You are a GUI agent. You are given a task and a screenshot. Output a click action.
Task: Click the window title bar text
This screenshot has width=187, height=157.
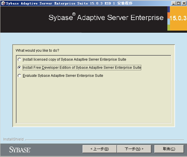point(69,3)
